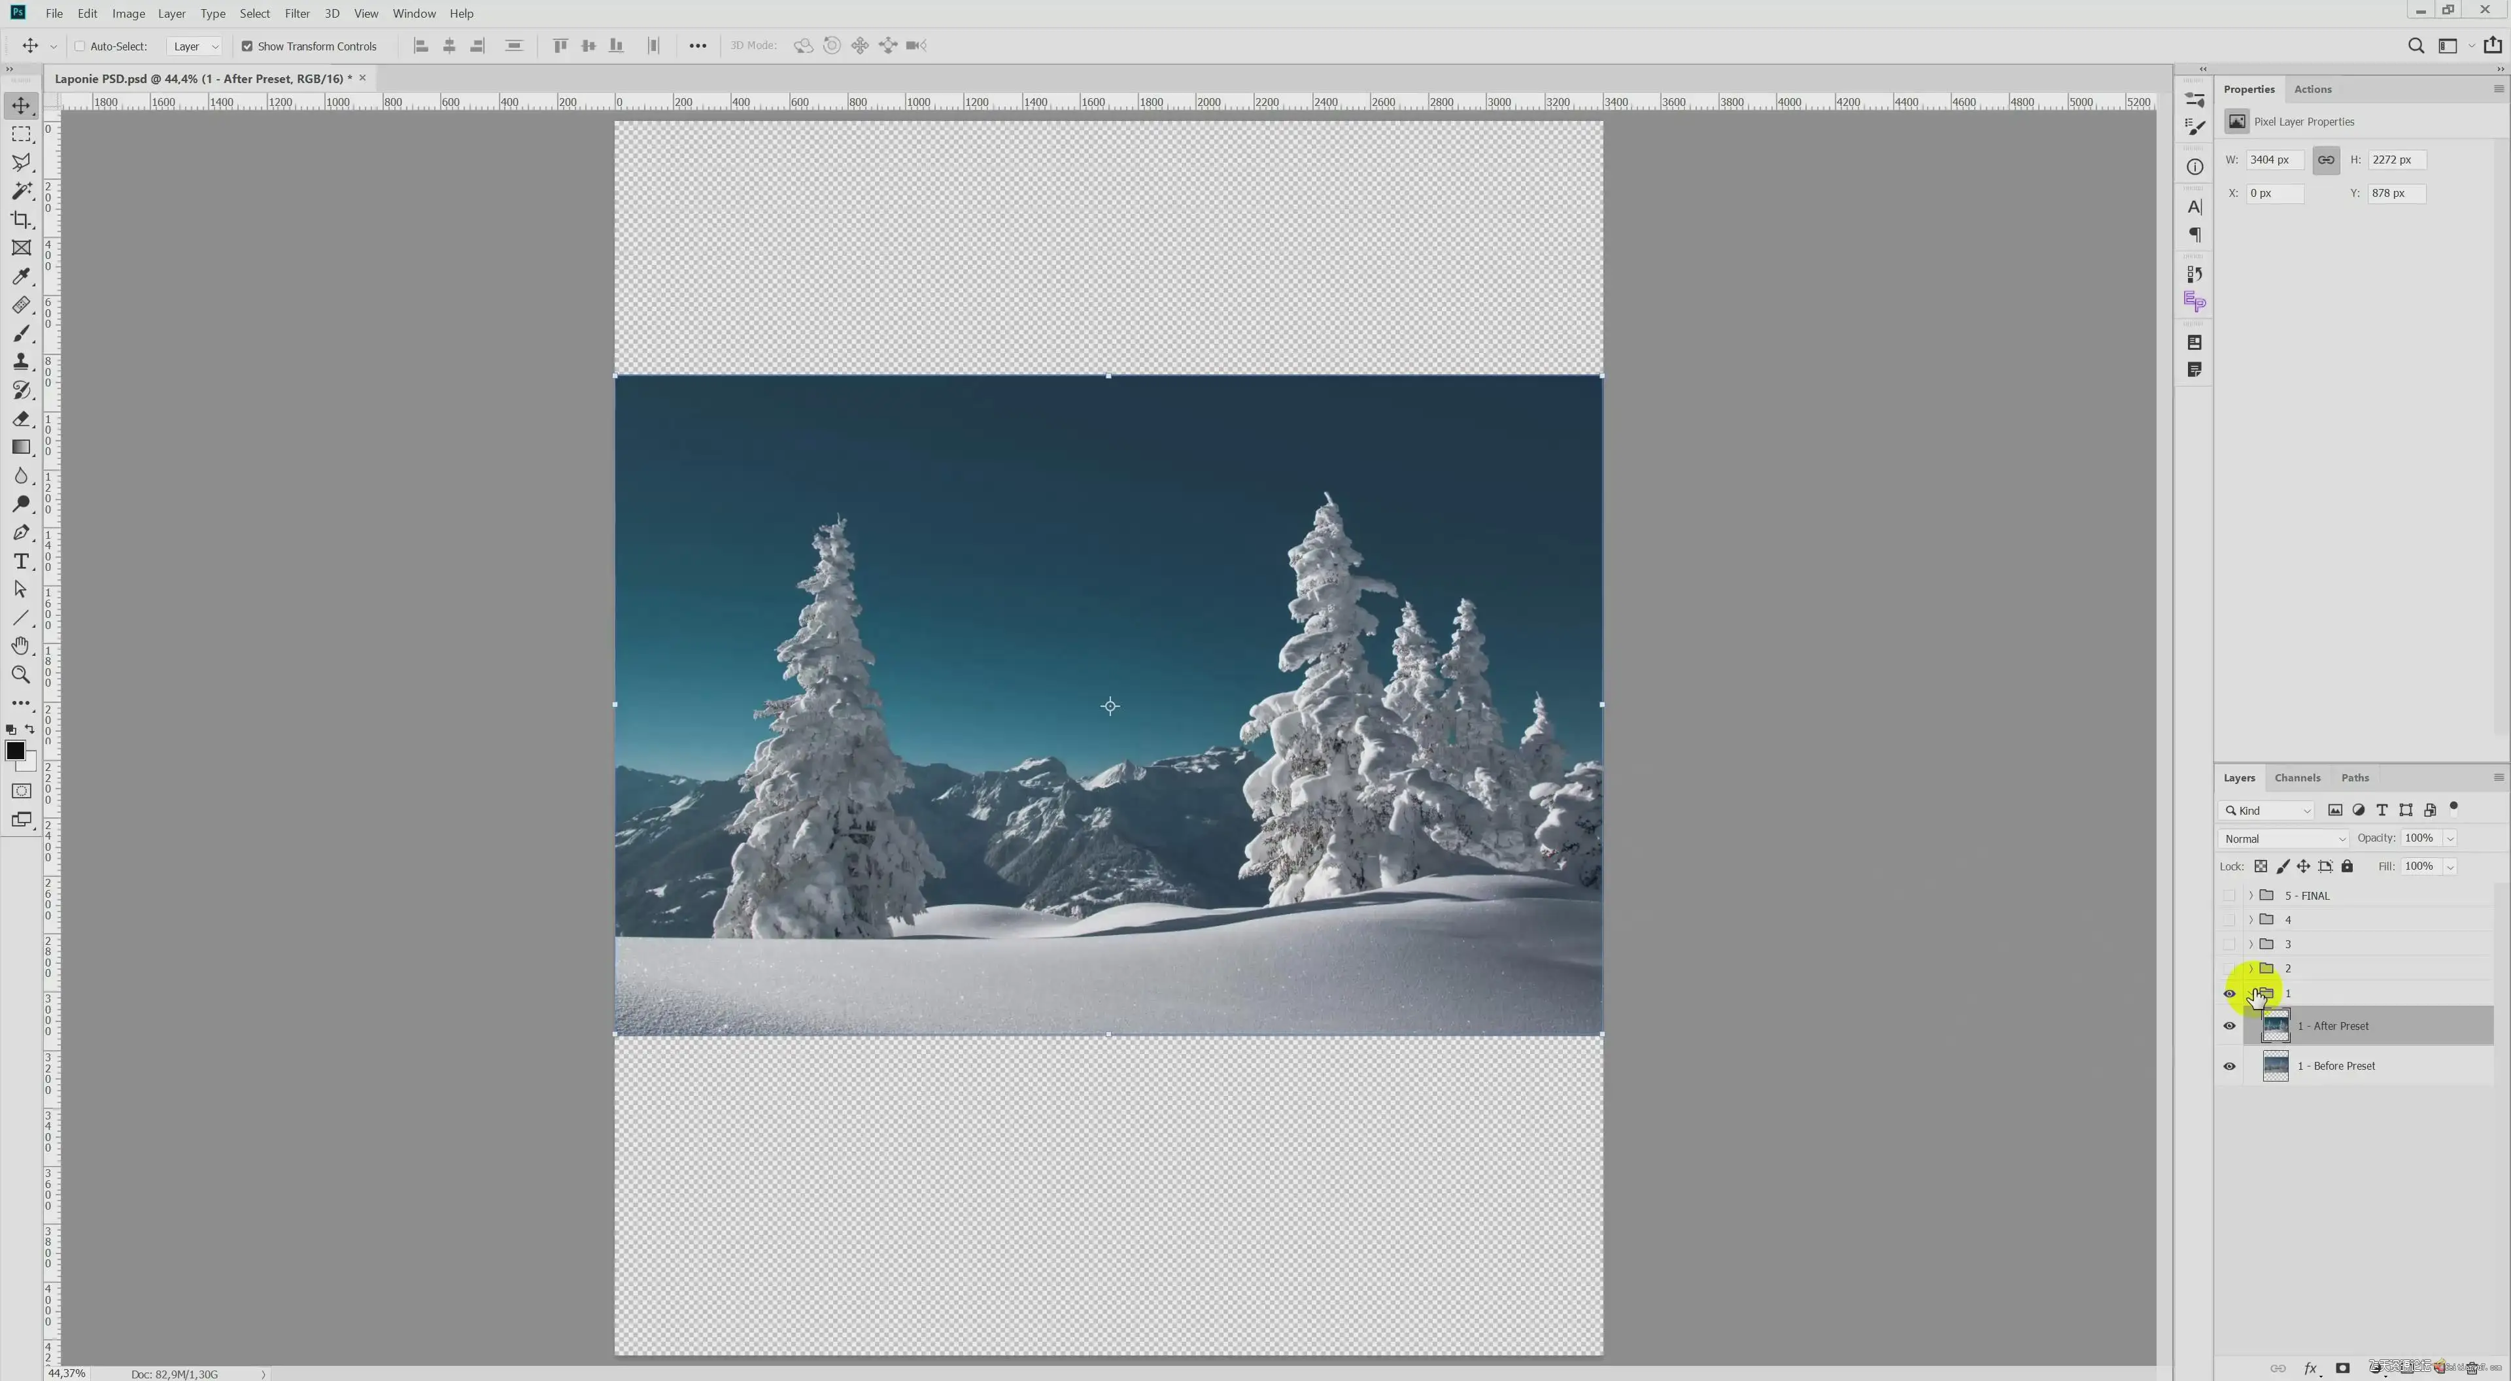The height and width of the screenshot is (1381, 2511).
Task: Hide the 1 - Before Preset layer
Action: [x=2229, y=1066]
